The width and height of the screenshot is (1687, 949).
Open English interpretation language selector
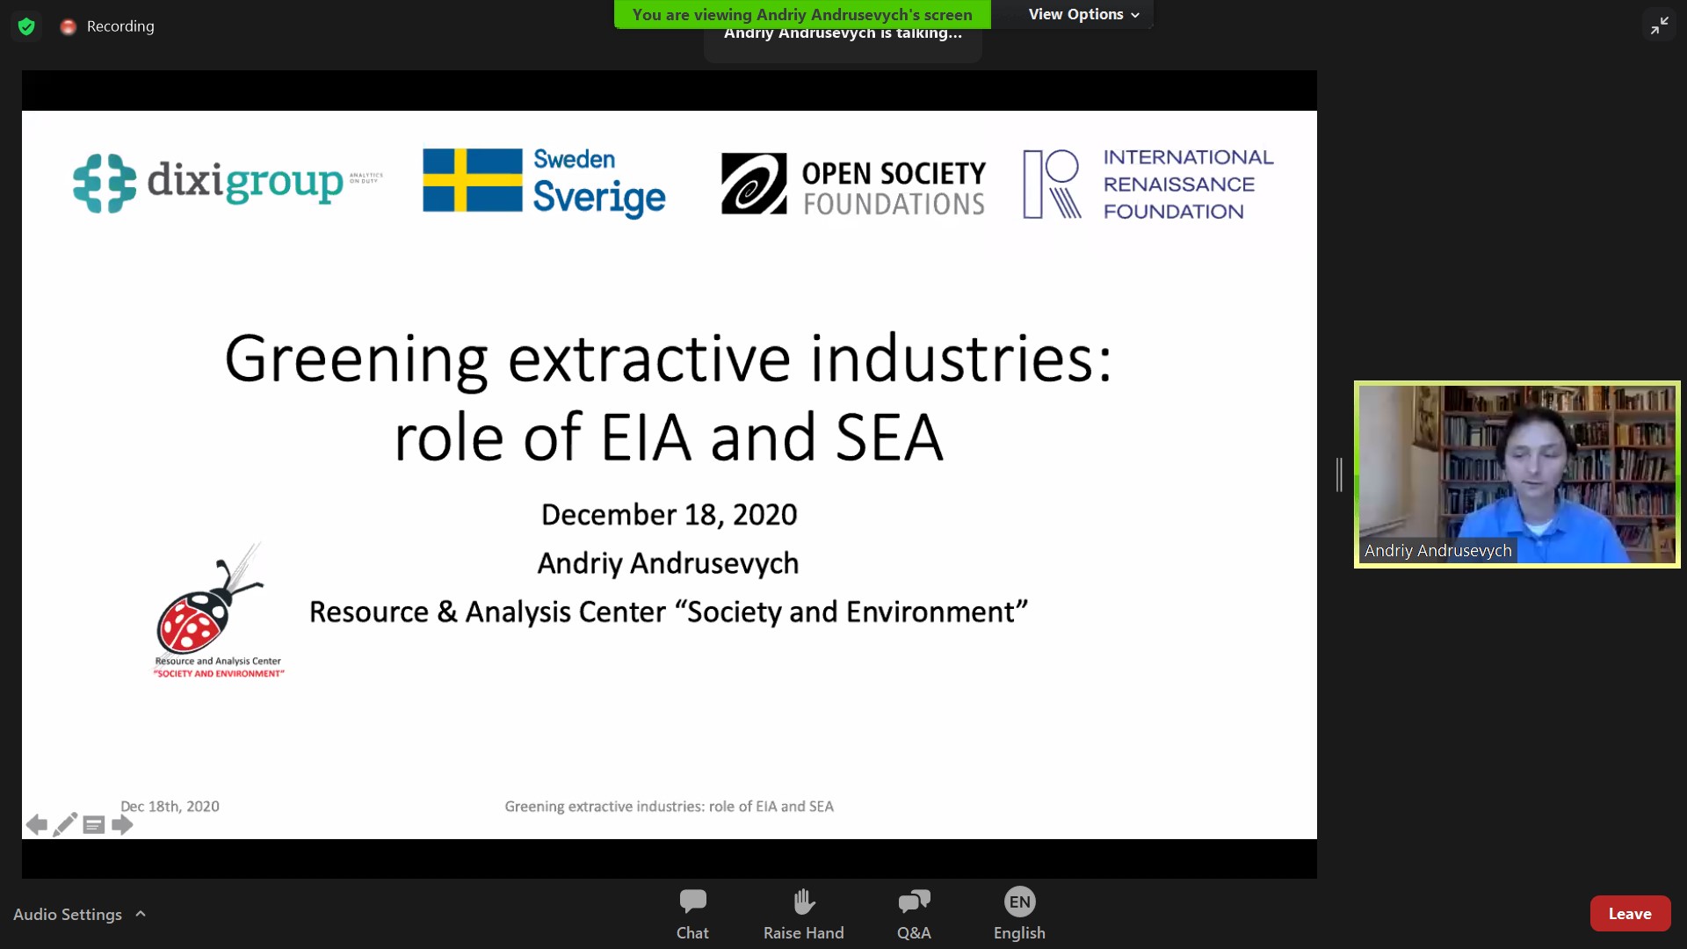pyautogui.click(x=1019, y=913)
